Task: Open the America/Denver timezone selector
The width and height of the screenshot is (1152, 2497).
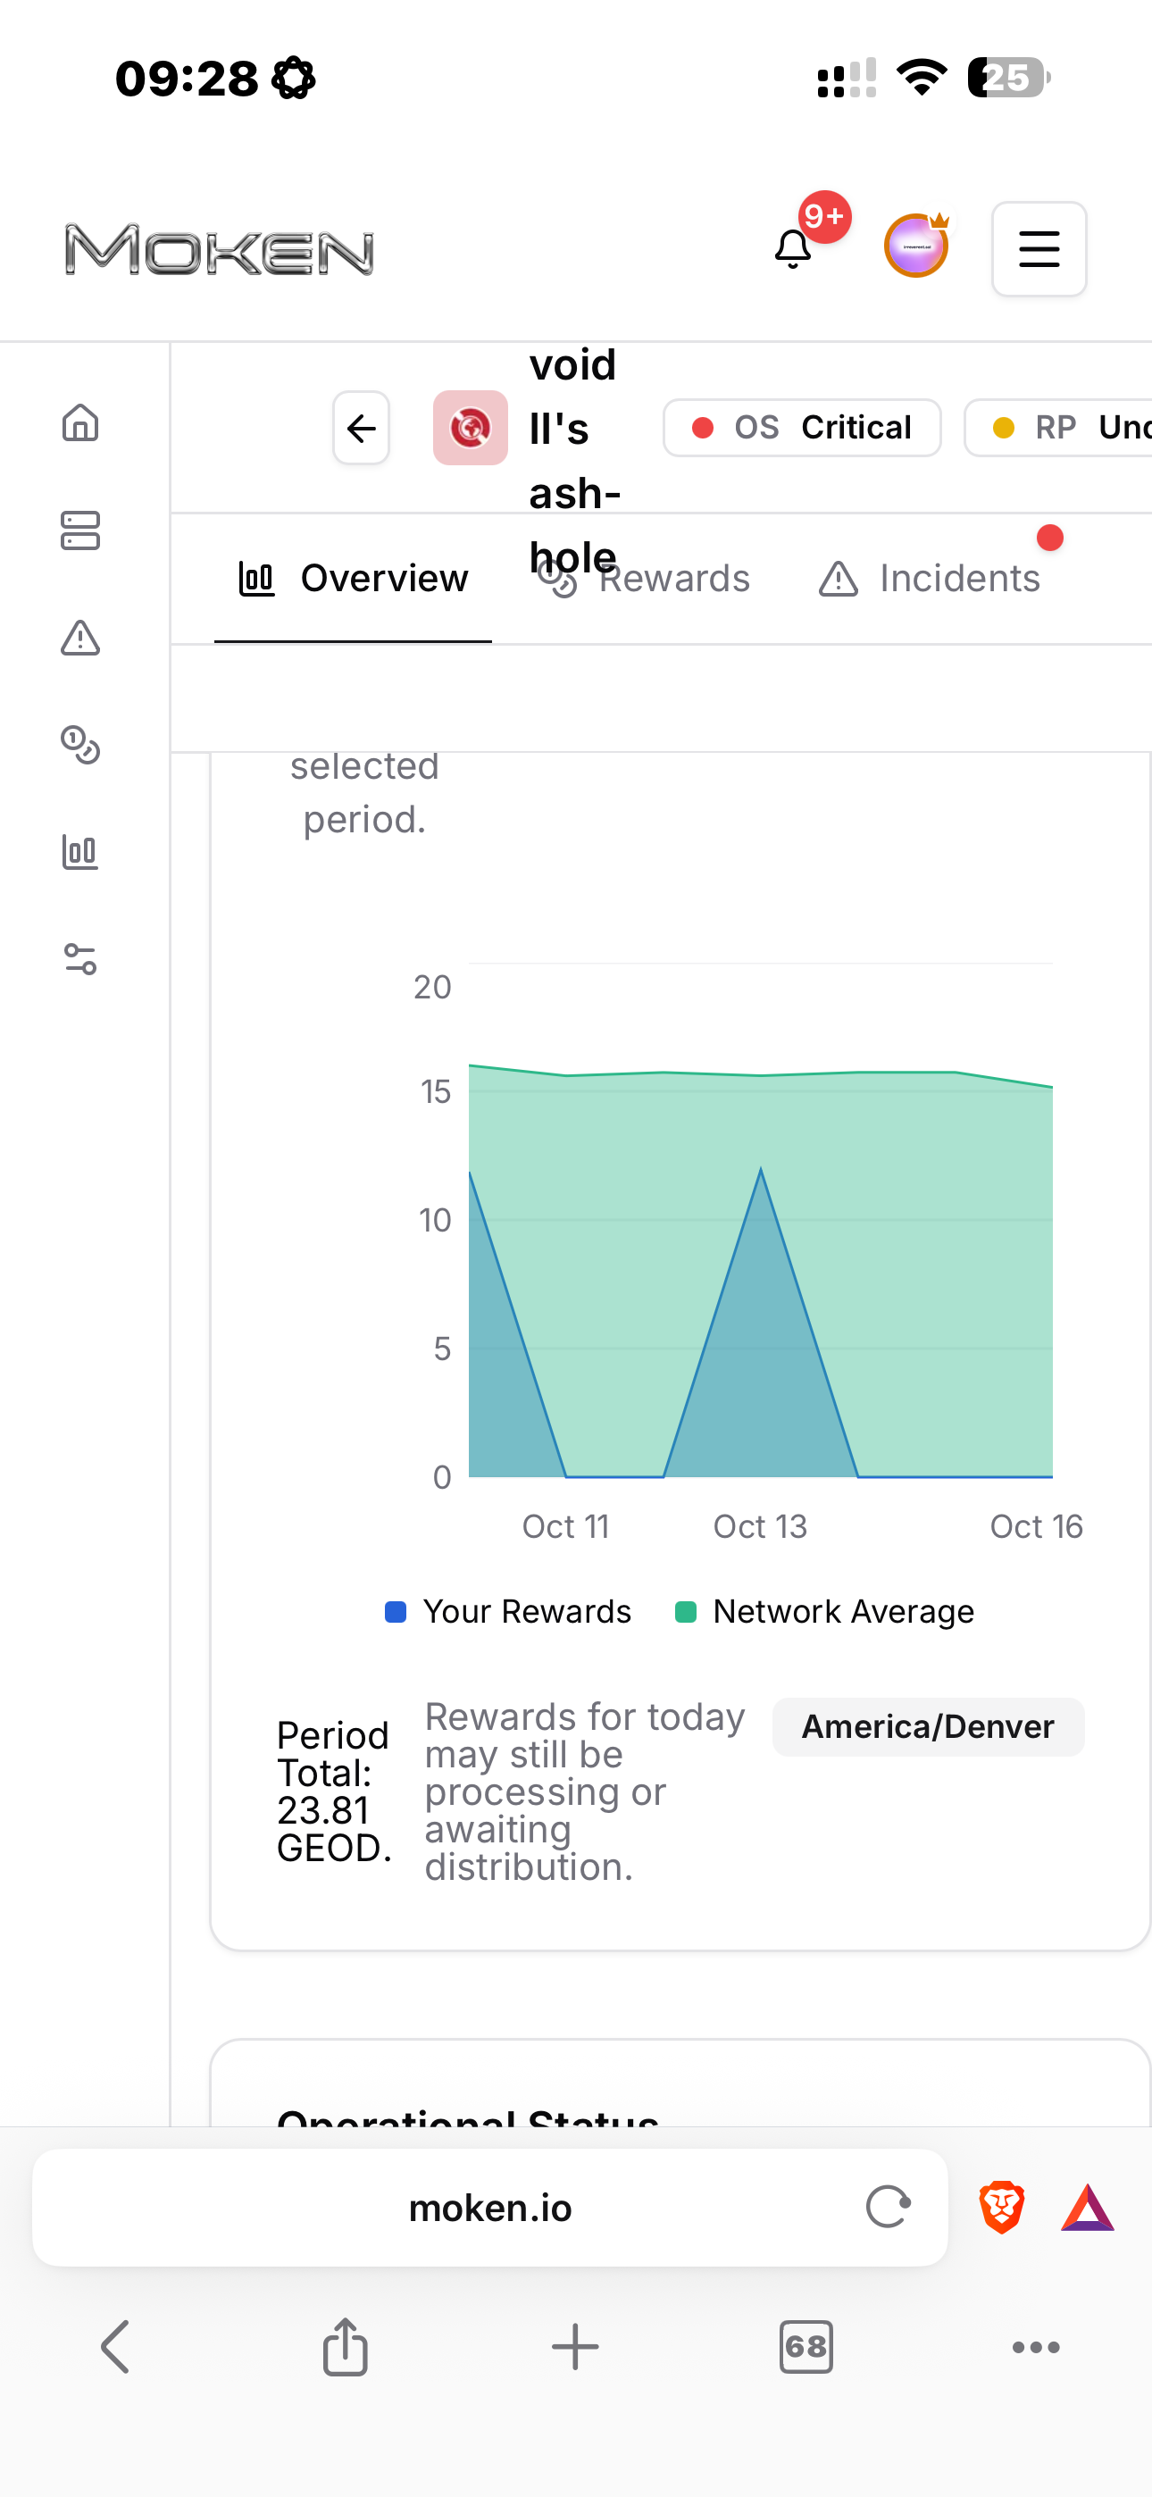Action: pos(928,1726)
